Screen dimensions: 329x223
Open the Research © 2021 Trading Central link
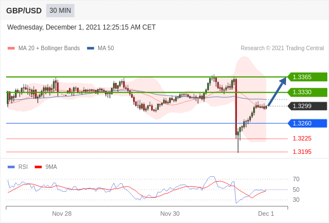point(282,49)
